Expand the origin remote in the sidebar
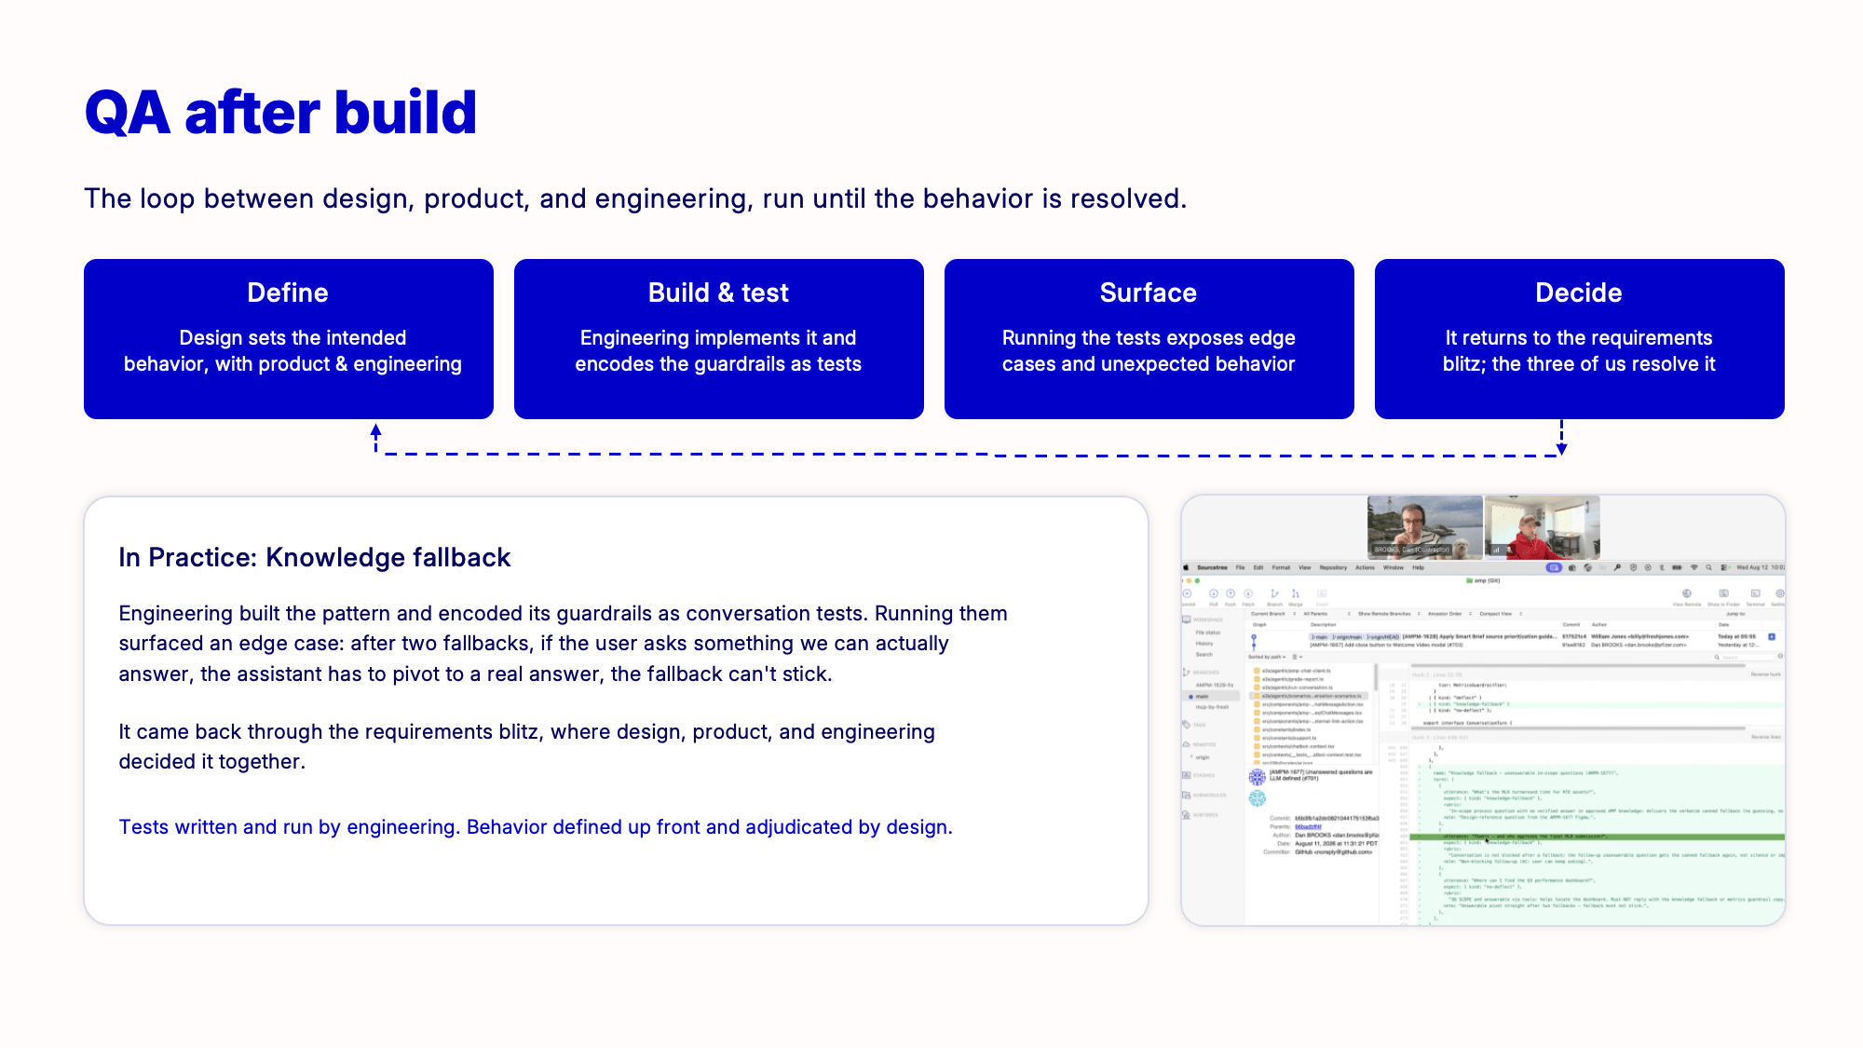 (x=1191, y=756)
